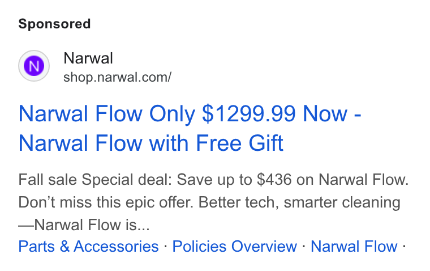The image size is (430, 271).
Task: Click the 'Fall sale Special deal' description text
Action: tap(95, 180)
